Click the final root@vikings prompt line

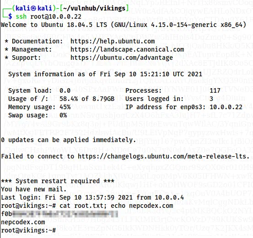click(28, 230)
